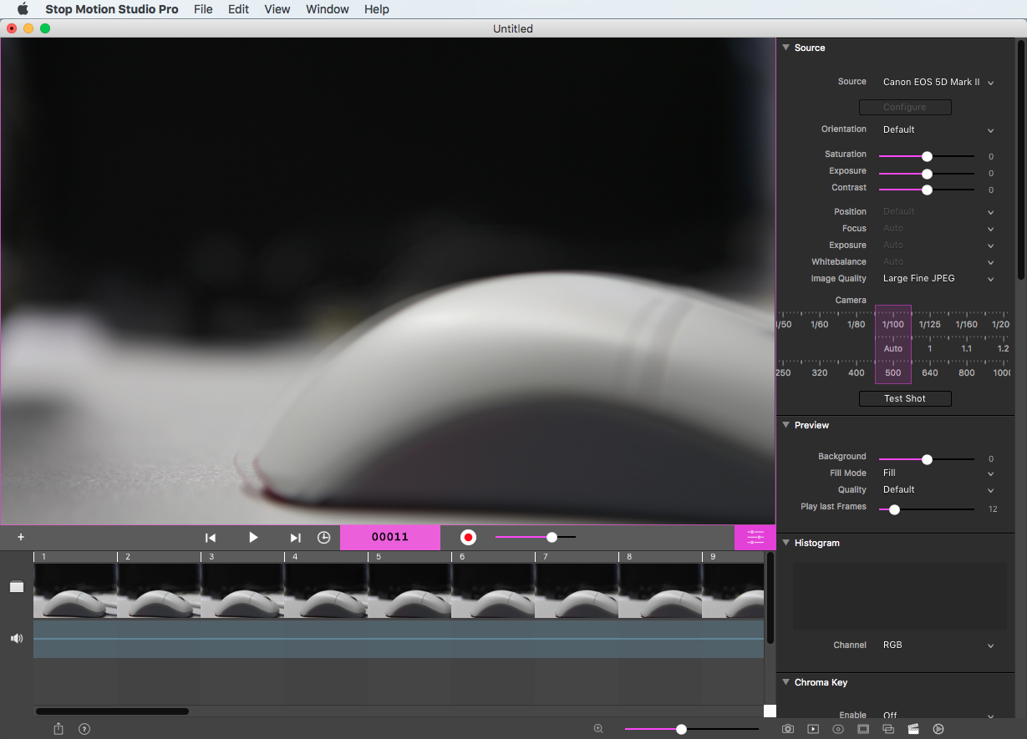Screen dimensions: 1027x739
Task: Click the right panel vertical scrollbar
Action: pyautogui.click(x=1020, y=159)
